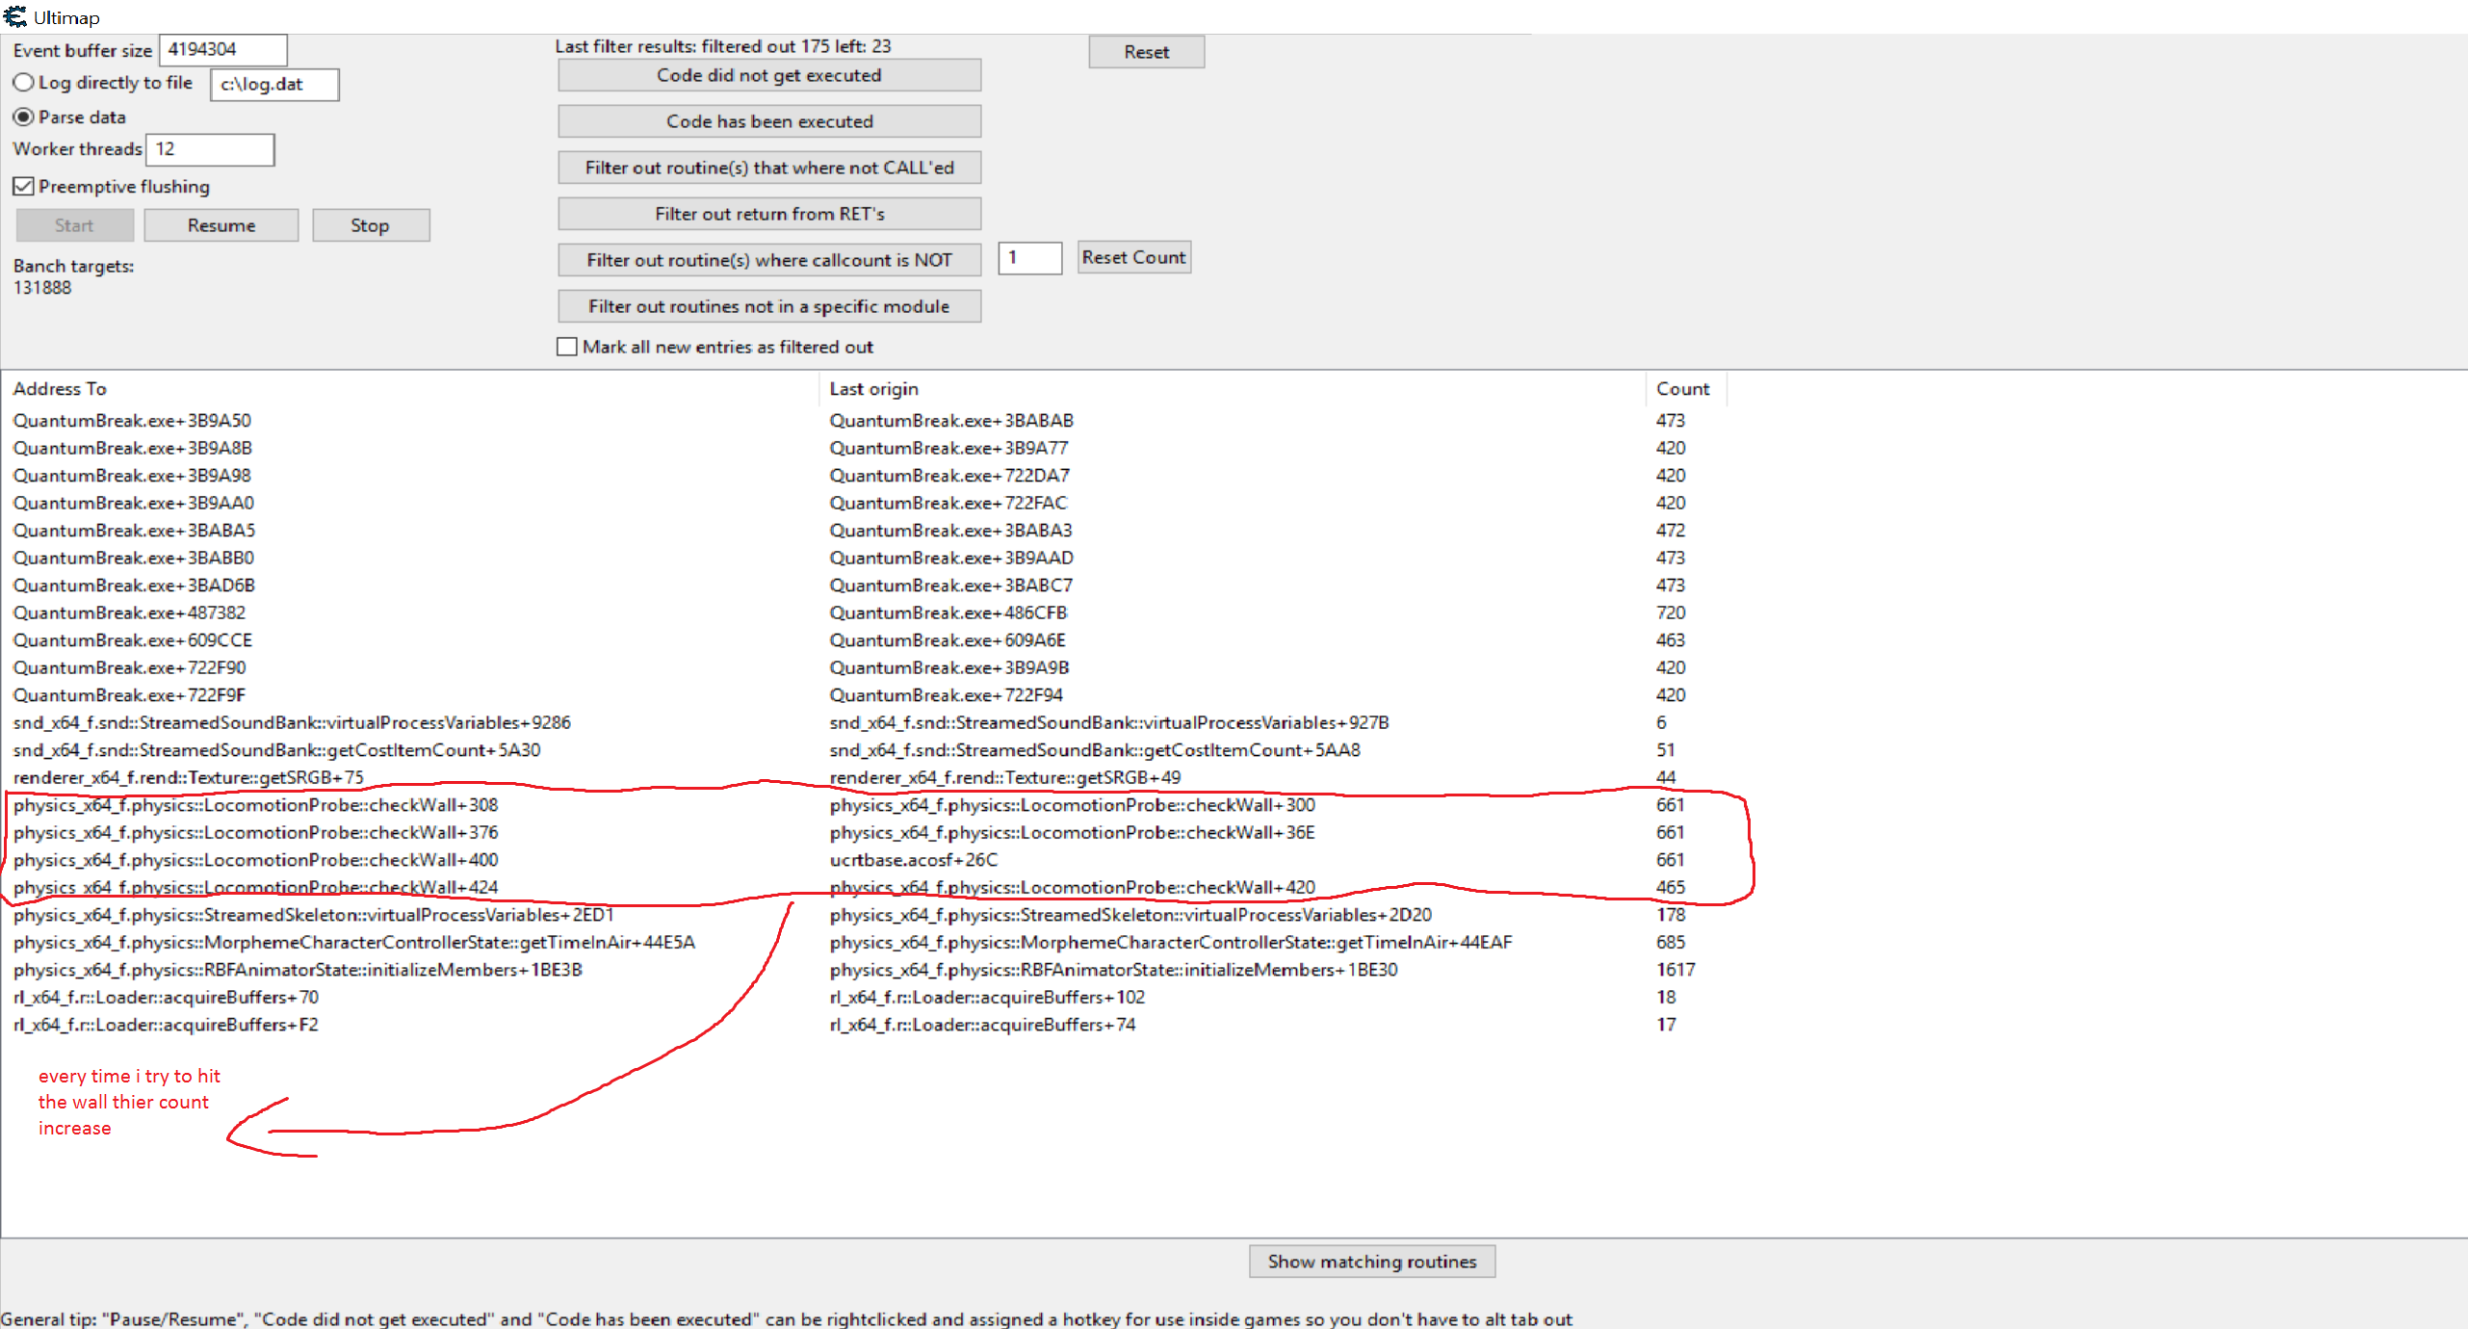
Task: Click the Reset button
Action: pos(1145,52)
